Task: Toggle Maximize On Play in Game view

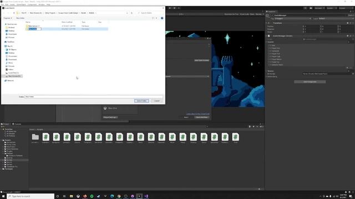Action: (x=231, y=14)
